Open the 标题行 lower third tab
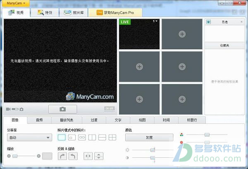 [x=192, y=120]
